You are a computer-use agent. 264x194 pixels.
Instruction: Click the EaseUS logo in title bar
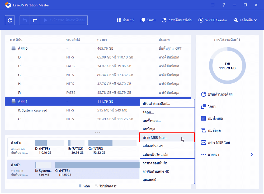click(8, 5)
